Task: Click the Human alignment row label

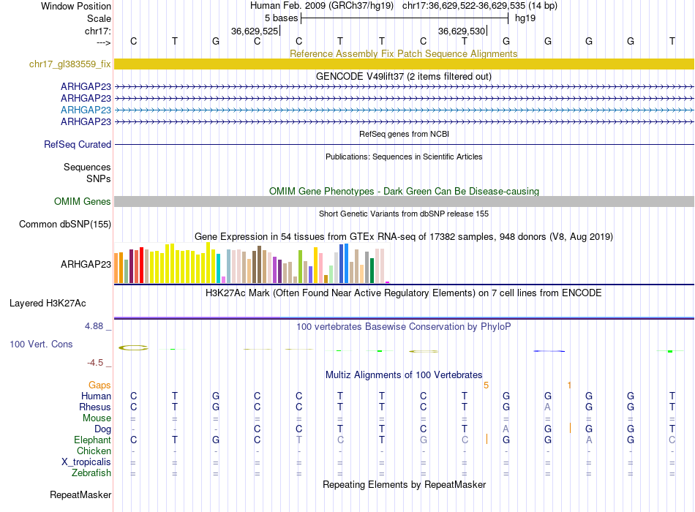Action: tap(96, 396)
